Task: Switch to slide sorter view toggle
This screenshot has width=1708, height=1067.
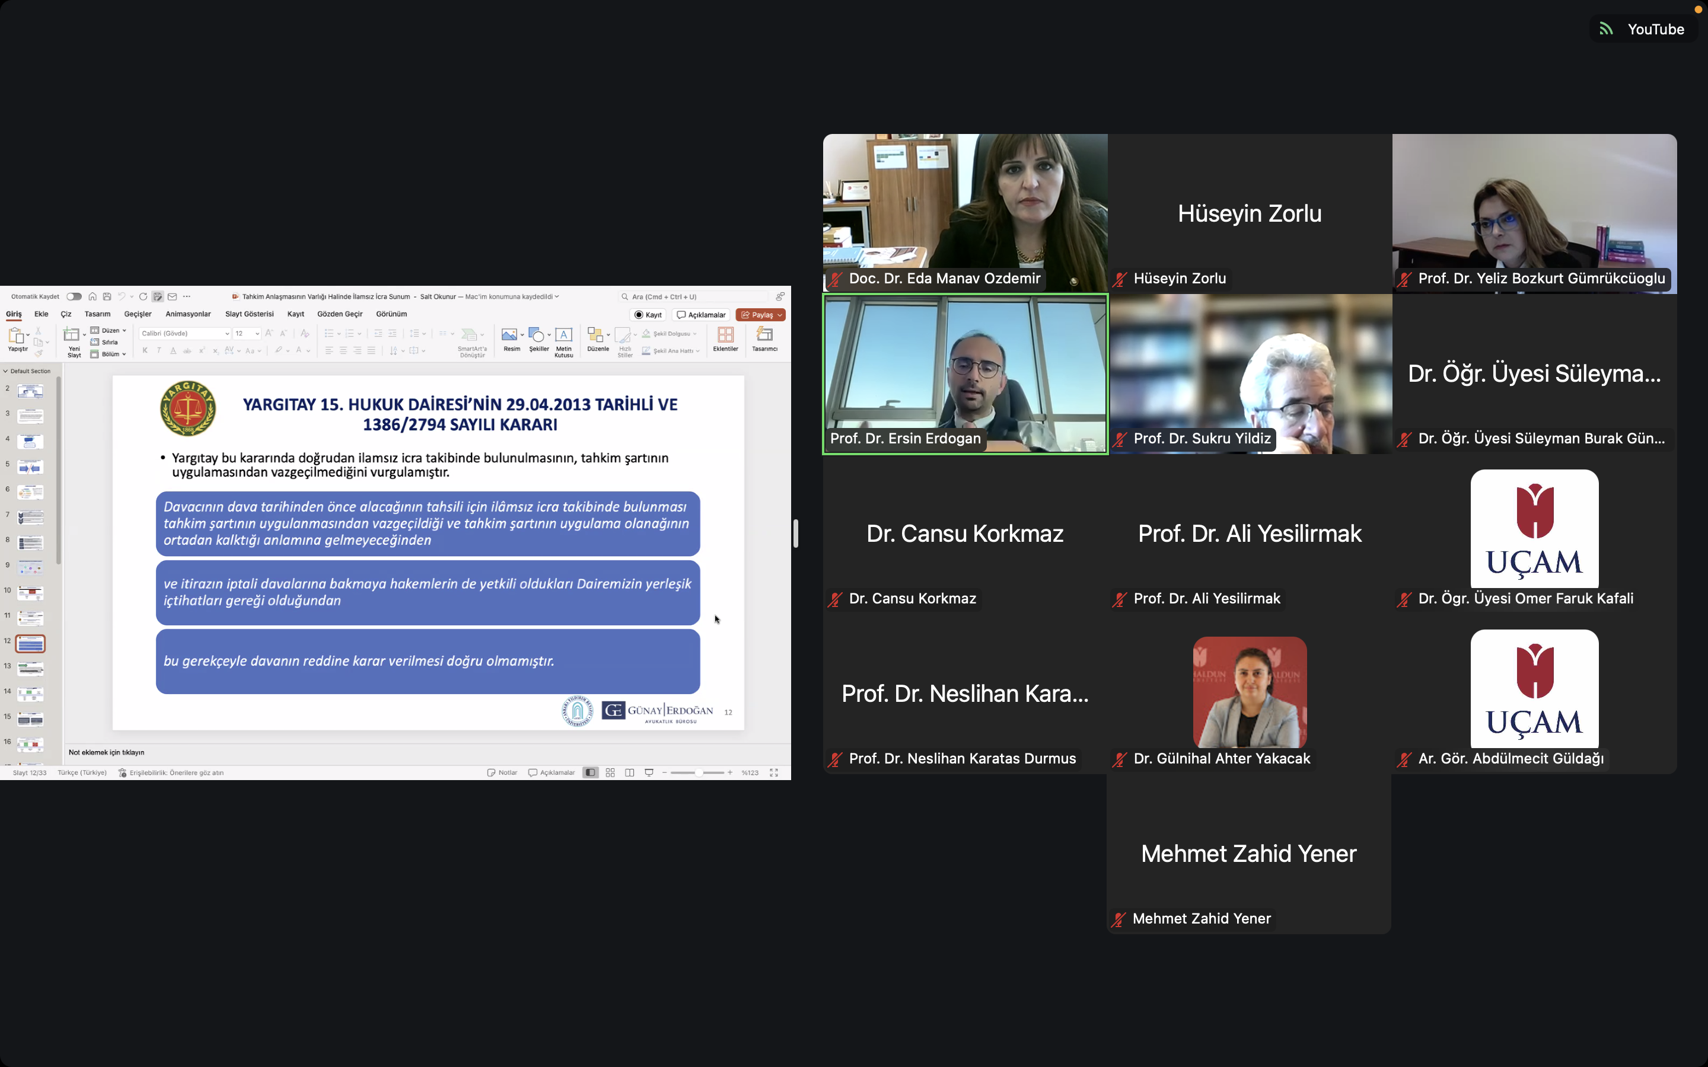Action: (610, 772)
